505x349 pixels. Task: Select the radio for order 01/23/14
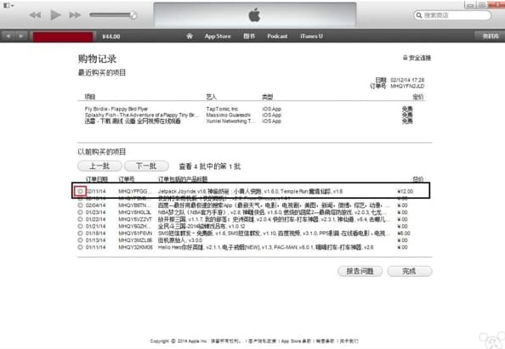click(x=80, y=212)
